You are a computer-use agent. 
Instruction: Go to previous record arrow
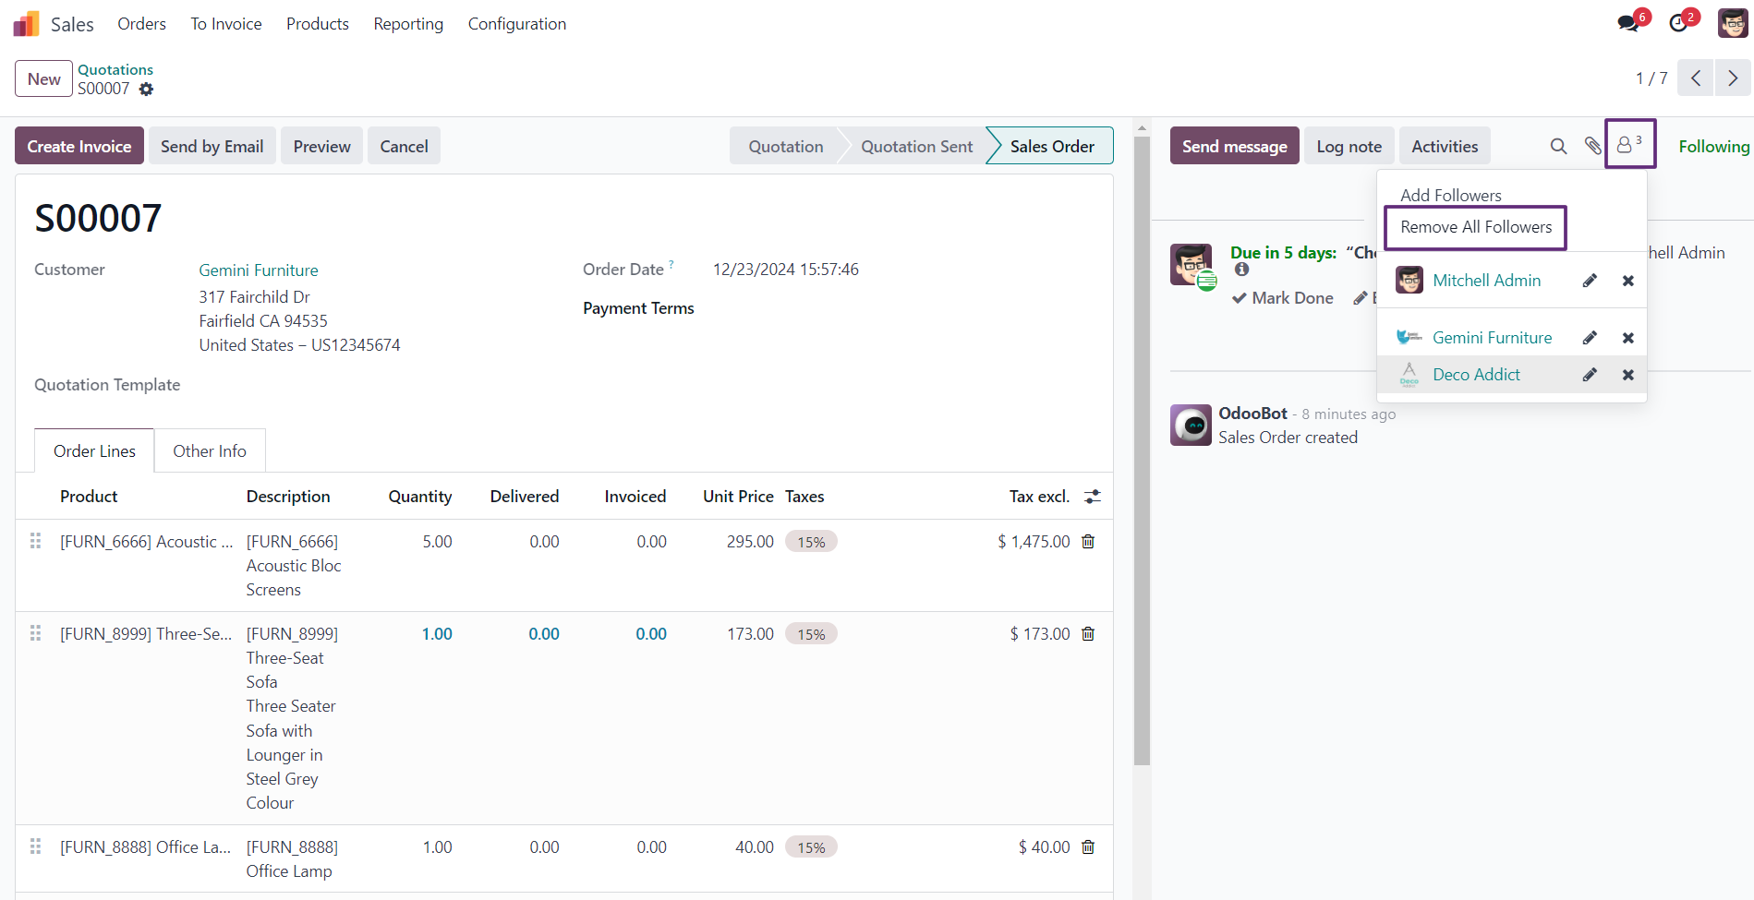(1696, 78)
